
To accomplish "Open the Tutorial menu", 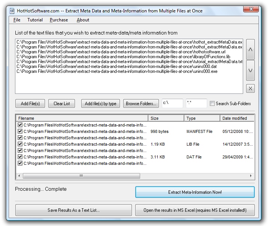I will pos(35,20).
